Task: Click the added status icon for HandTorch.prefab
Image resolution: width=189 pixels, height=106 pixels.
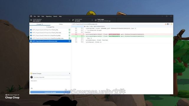Action: click(70, 35)
